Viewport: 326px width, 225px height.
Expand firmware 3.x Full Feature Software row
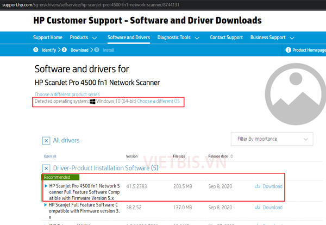(46, 205)
